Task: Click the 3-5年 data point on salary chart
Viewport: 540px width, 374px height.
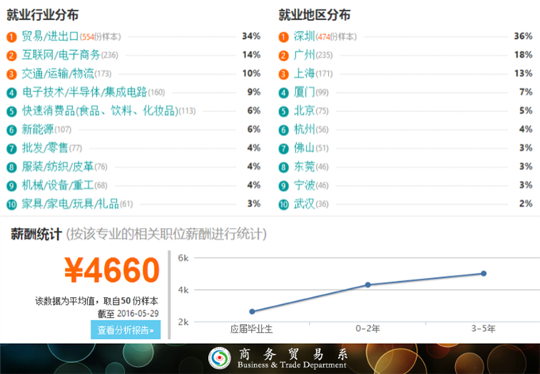Action: coord(484,273)
